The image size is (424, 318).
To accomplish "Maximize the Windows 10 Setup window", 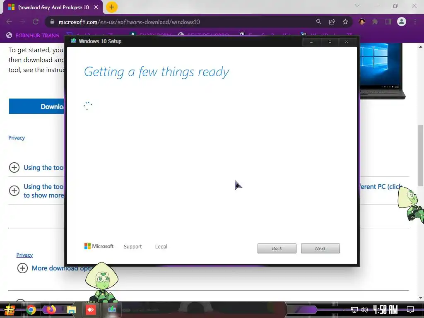I will point(330,42).
